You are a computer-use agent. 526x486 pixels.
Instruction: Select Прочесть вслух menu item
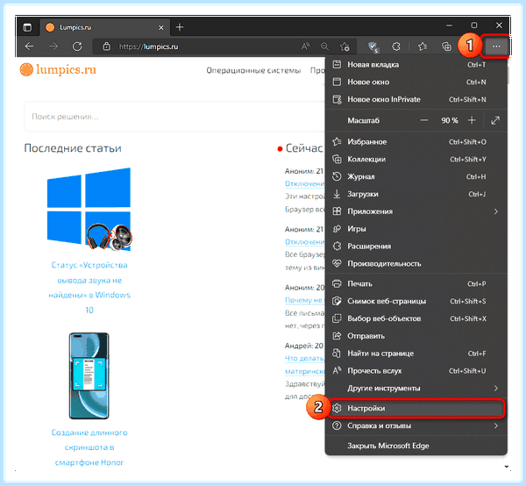(x=416, y=371)
